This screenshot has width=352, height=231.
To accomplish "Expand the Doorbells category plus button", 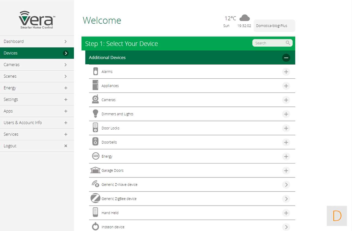I will [286, 142].
